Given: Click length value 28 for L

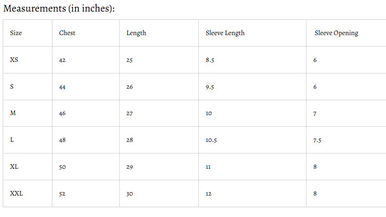Looking at the screenshot, I should click(129, 140).
